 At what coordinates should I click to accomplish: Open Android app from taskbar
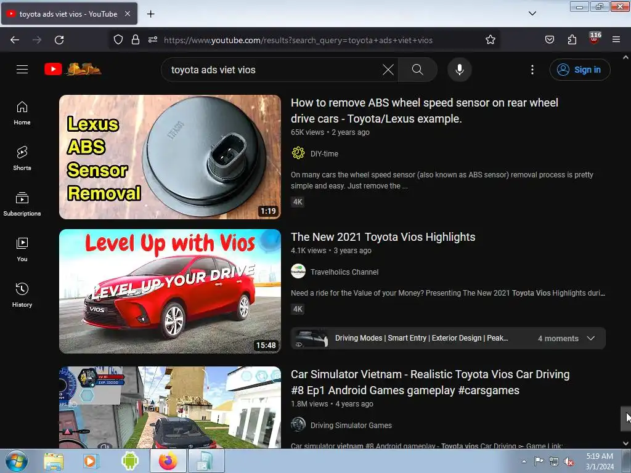coord(129,461)
